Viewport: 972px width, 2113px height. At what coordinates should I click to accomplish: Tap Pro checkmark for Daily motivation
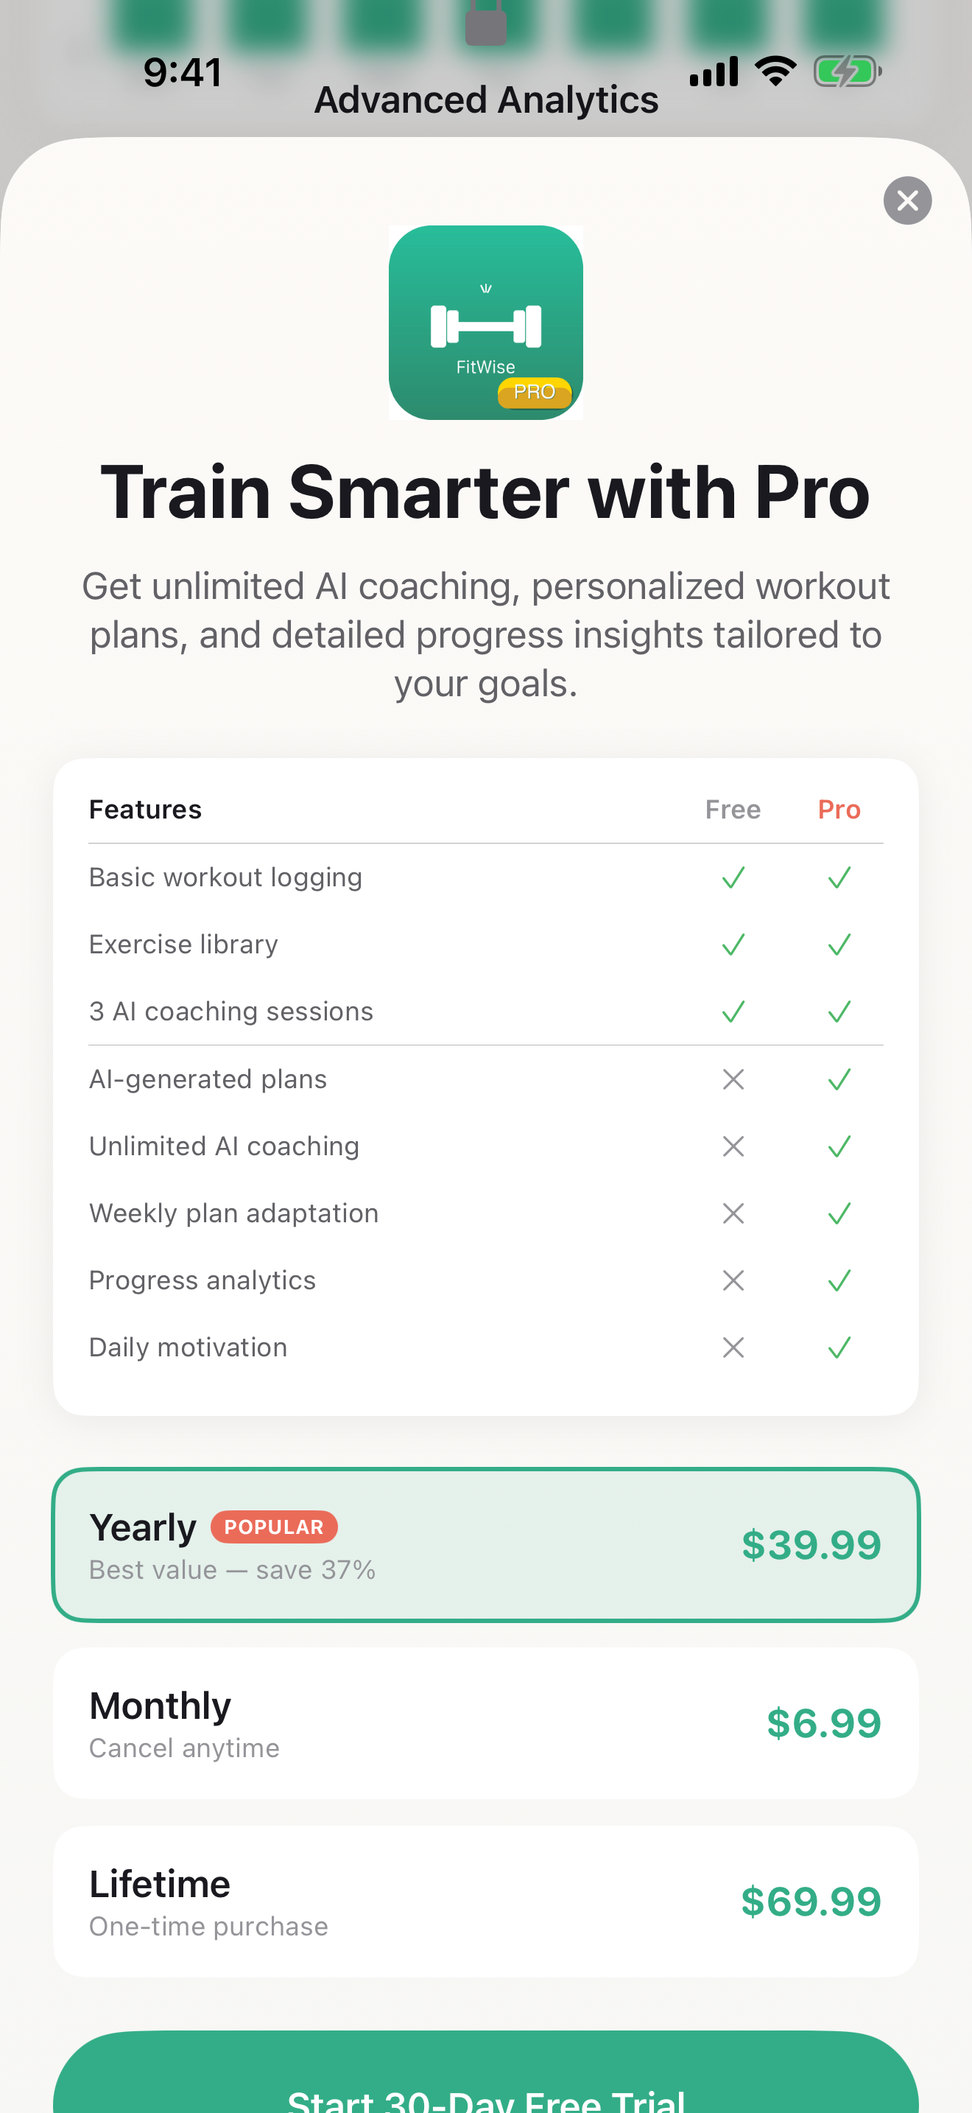[839, 1347]
